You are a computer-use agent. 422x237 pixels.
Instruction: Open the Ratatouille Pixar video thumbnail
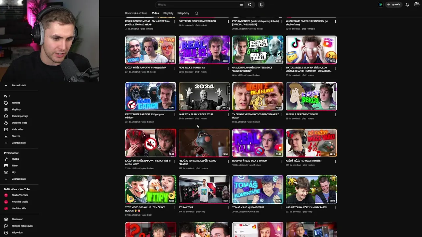(204, 143)
